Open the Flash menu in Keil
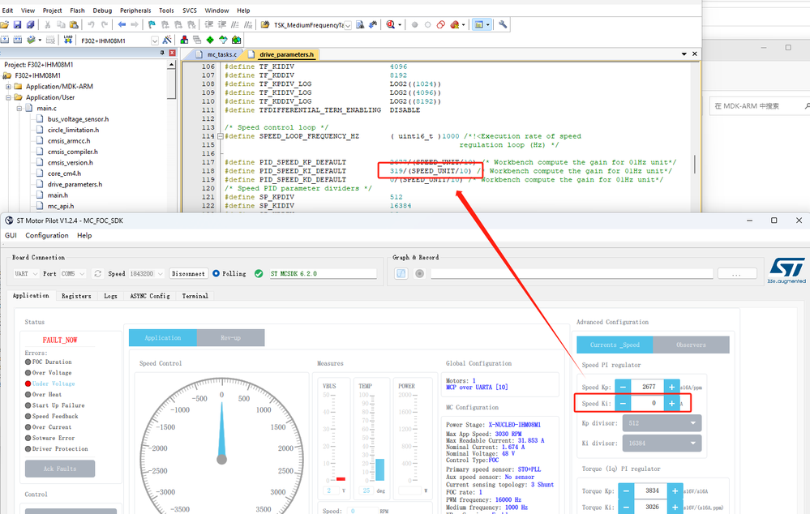Viewport: 810px width, 514px height. (78, 11)
